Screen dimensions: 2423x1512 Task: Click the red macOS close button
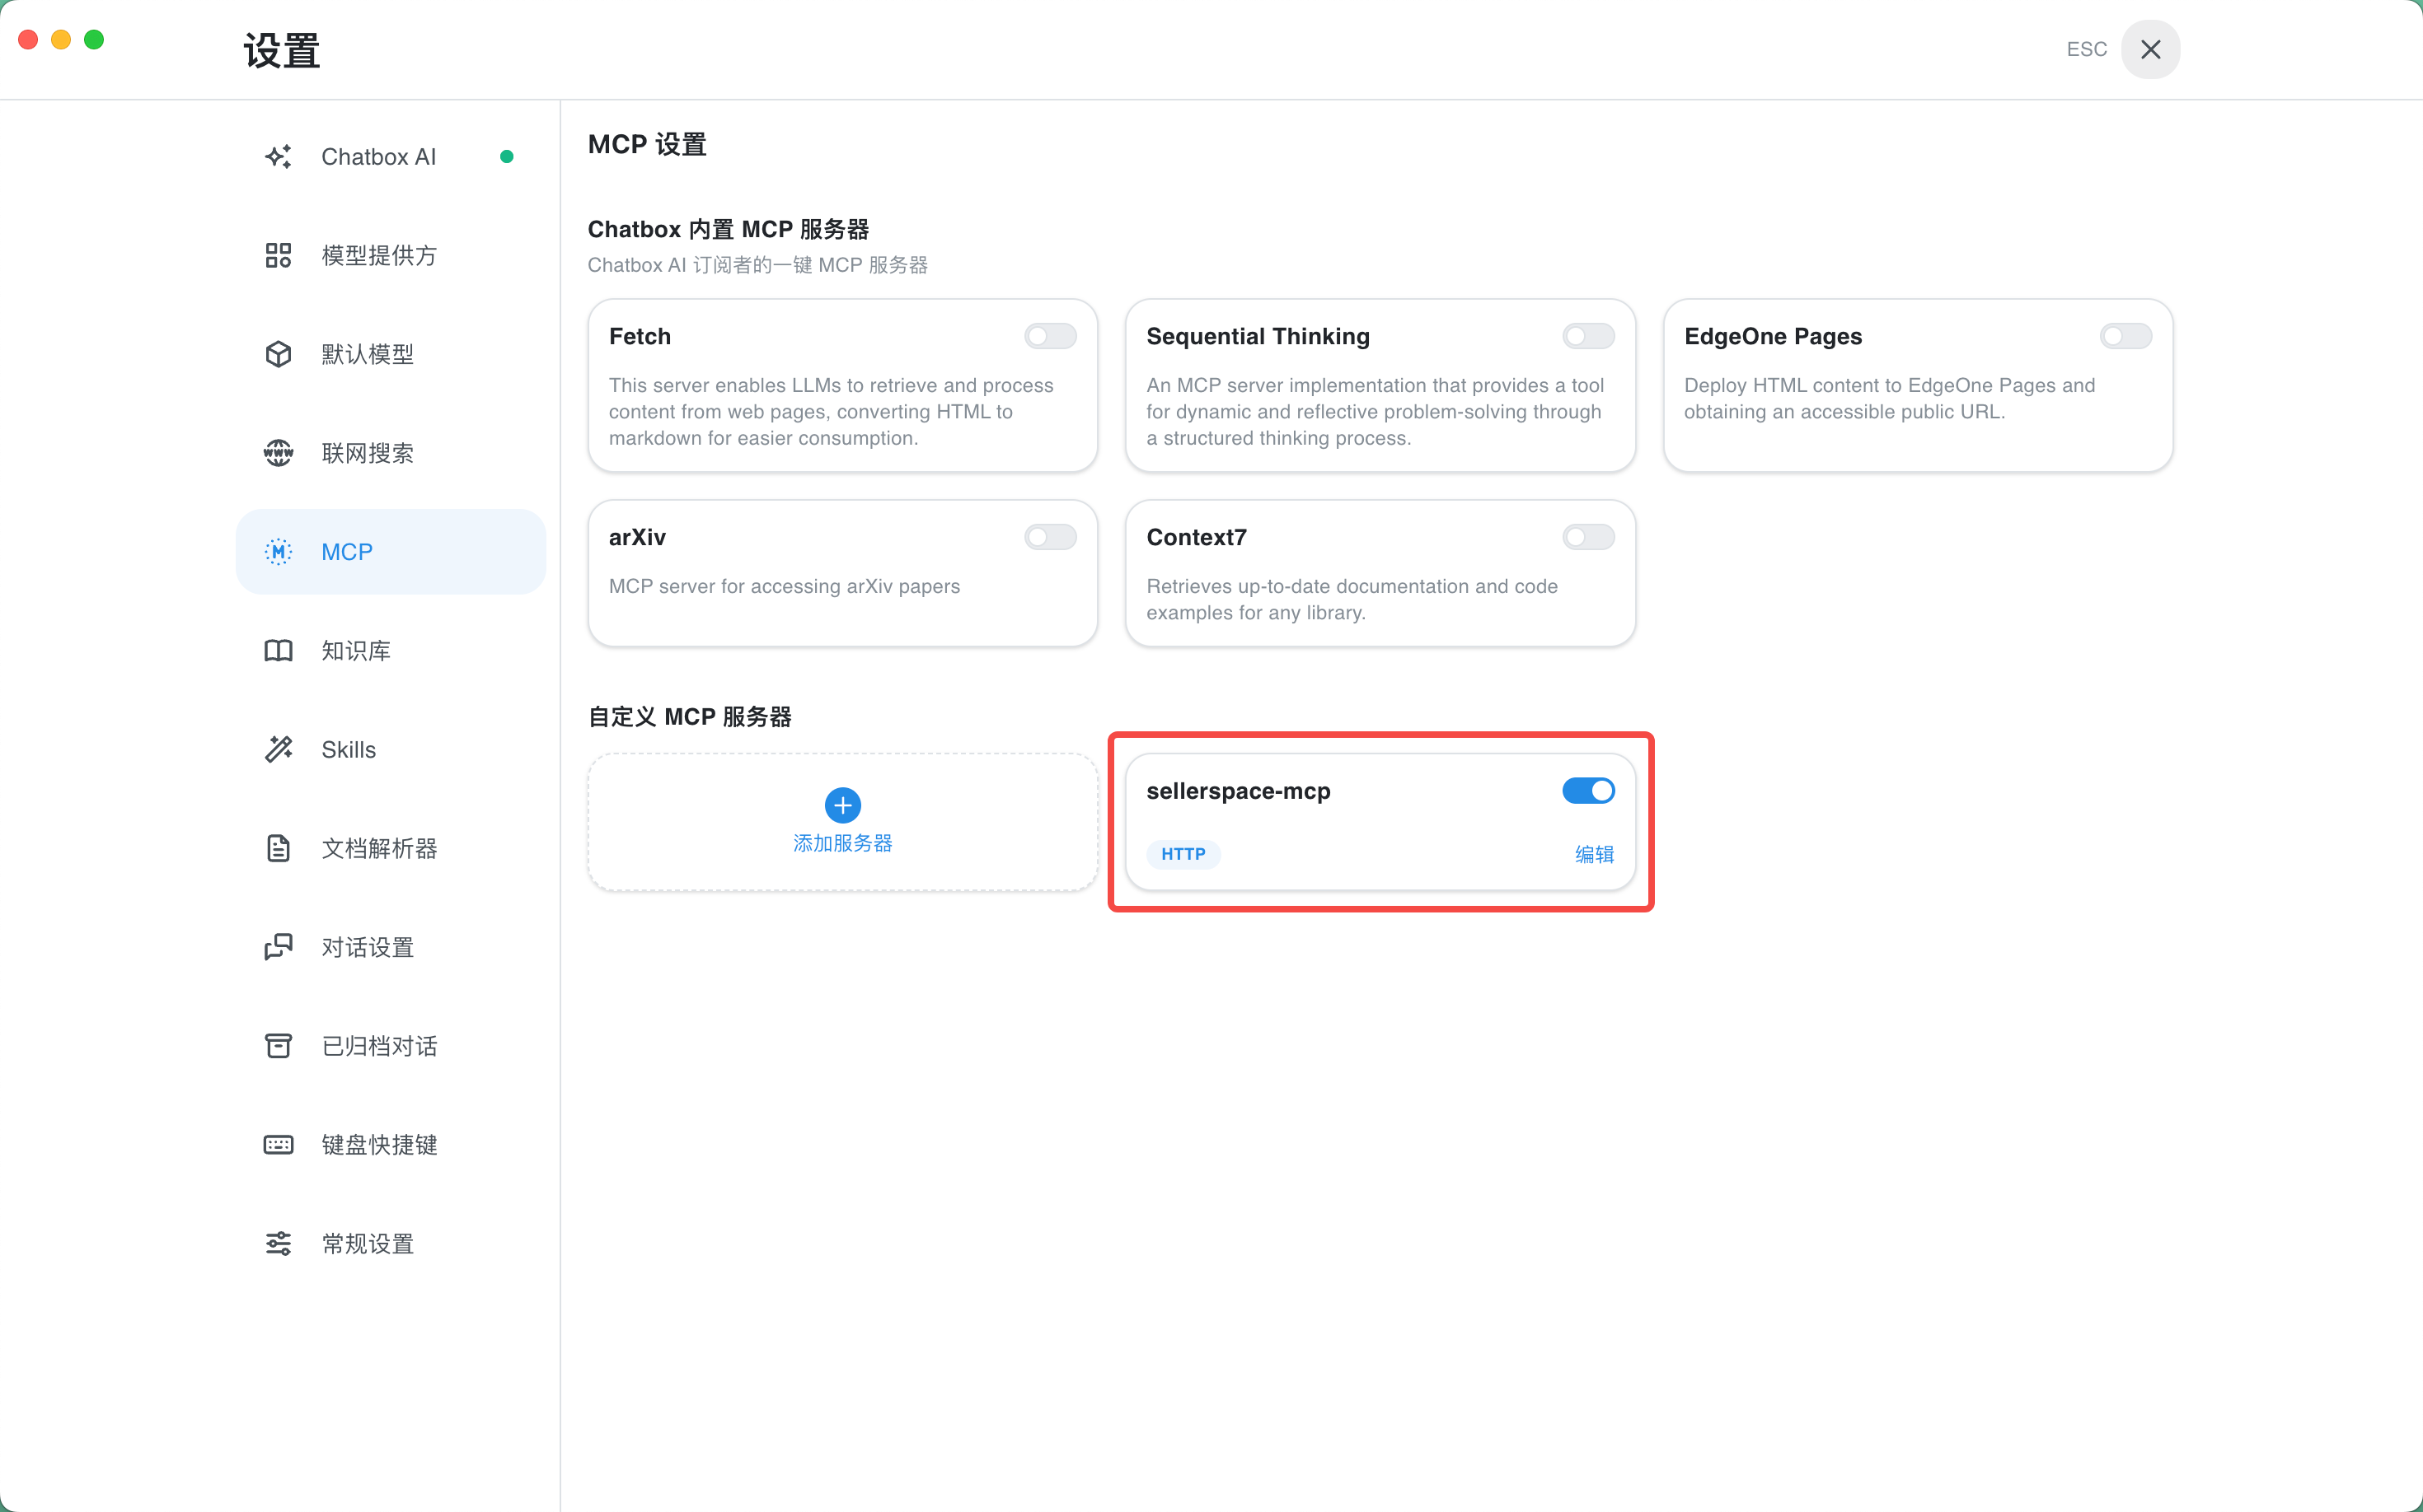coord(28,39)
